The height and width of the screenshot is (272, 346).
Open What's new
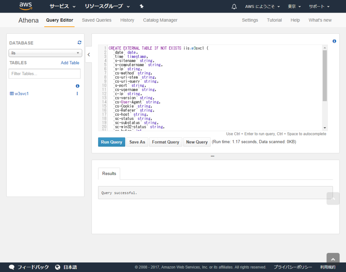(320, 20)
